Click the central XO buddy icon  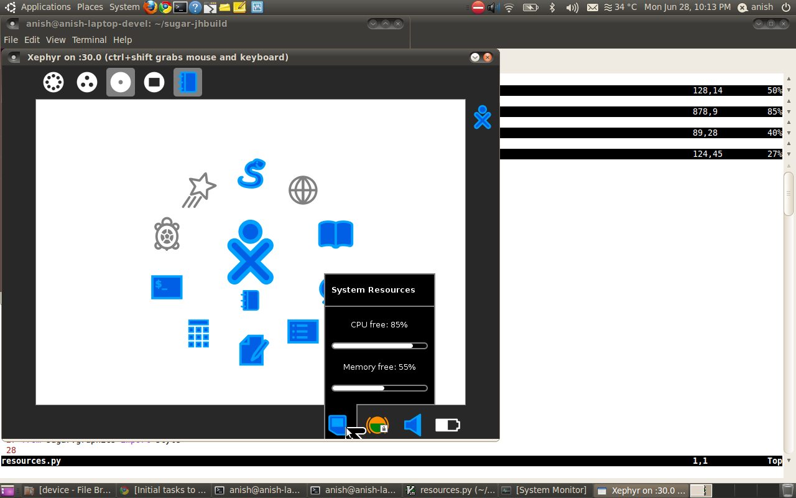click(x=250, y=252)
